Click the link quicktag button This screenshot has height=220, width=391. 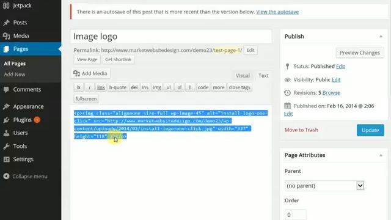pyautogui.click(x=101, y=87)
